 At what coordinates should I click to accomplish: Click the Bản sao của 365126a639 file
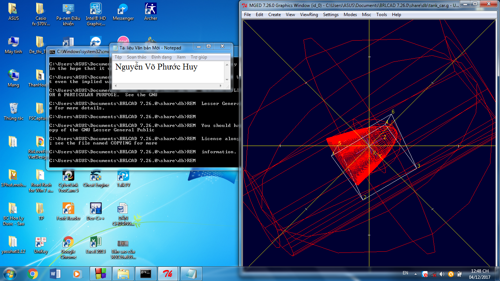(123, 249)
